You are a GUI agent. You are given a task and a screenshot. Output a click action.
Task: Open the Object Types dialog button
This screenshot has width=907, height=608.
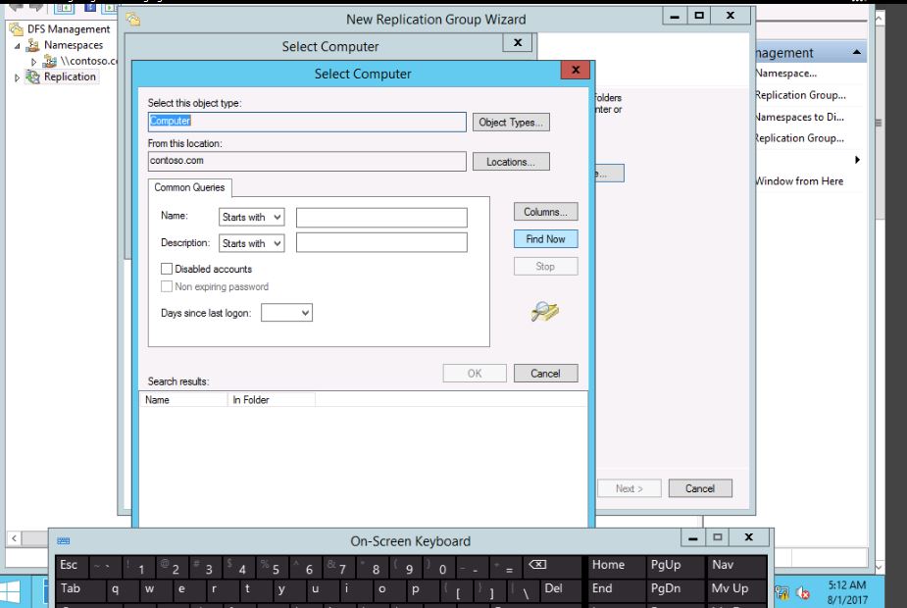click(x=511, y=123)
